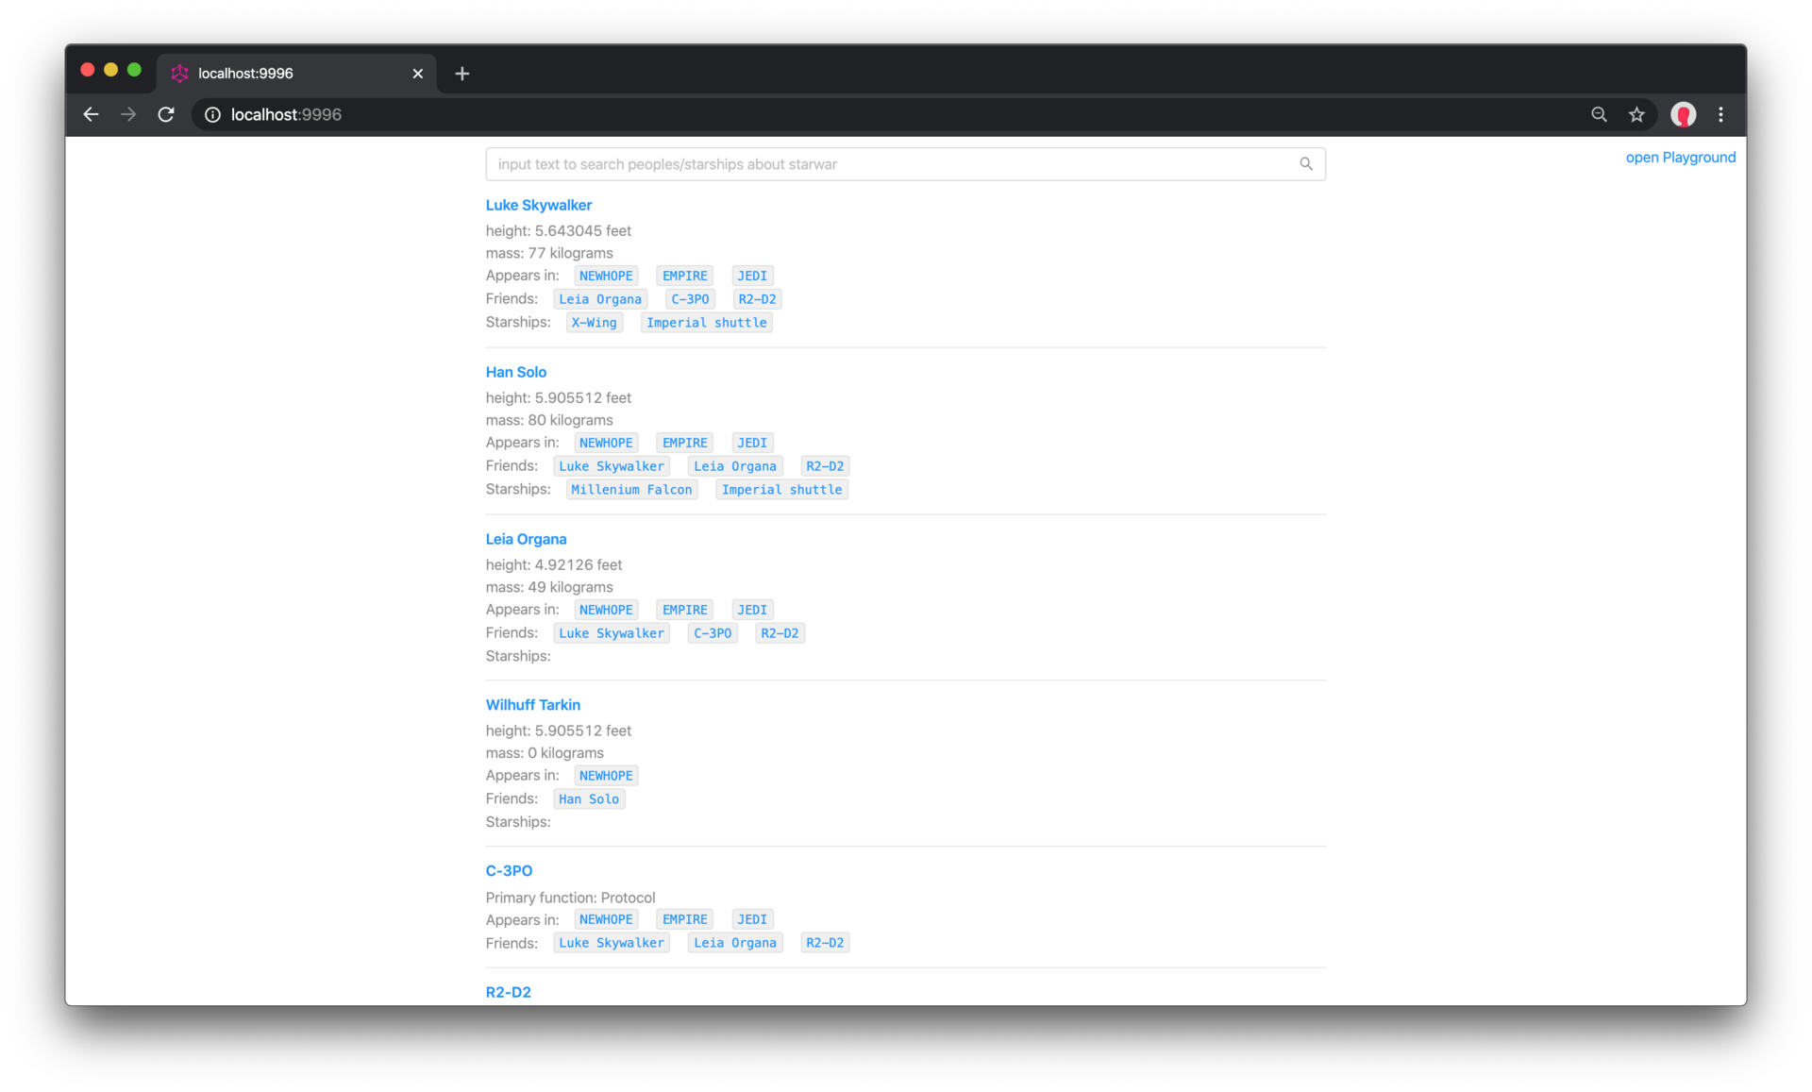Click the search magnifier icon in the search box
Image resolution: width=1812 pixels, height=1092 pixels.
pyautogui.click(x=1305, y=164)
